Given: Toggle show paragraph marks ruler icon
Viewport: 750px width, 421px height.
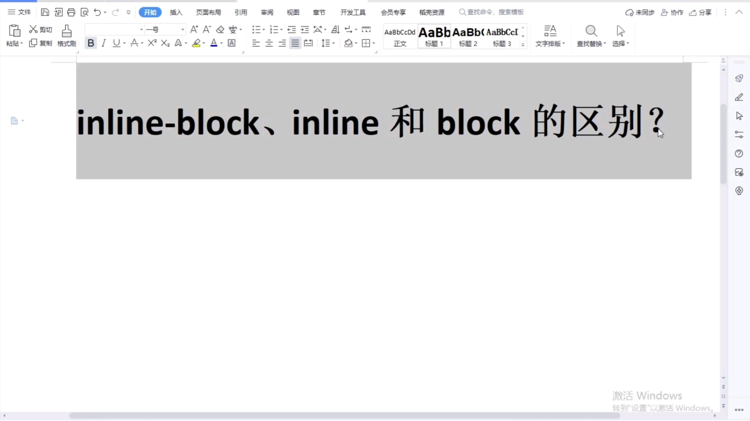Looking at the screenshot, I should coord(366,29).
